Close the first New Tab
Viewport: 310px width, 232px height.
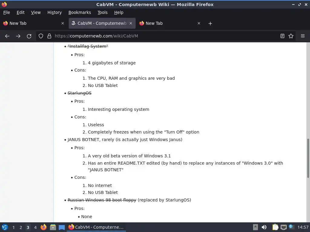pyautogui.click(x=63, y=23)
